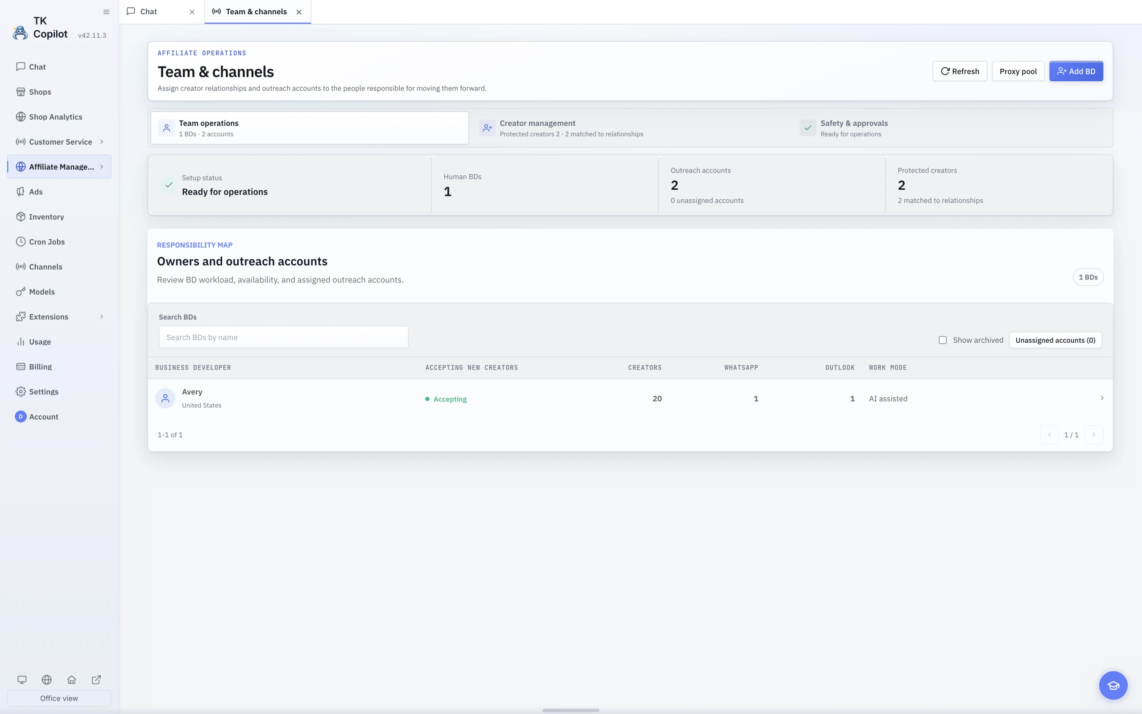Select Affiliate Management in sidebar
The width and height of the screenshot is (1142, 714).
(59, 167)
